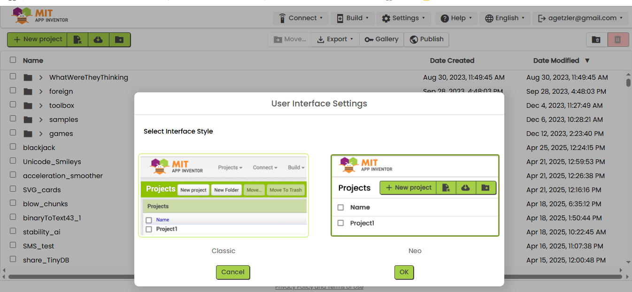Sort by the Date Modified column header

point(556,60)
